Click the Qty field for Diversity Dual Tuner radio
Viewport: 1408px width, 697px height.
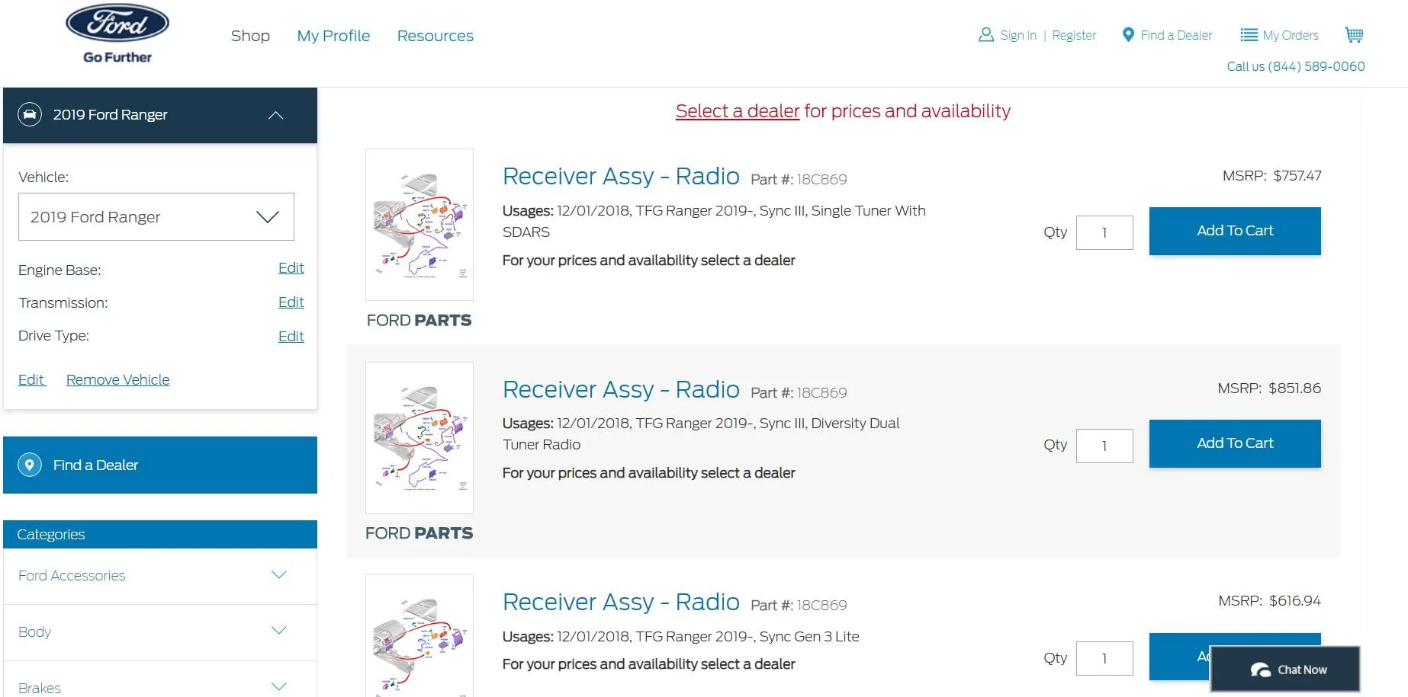click(x=1104, y=446)
